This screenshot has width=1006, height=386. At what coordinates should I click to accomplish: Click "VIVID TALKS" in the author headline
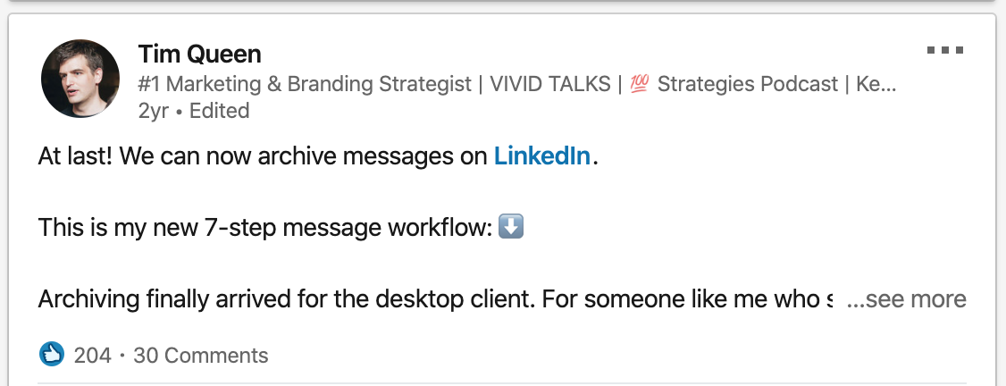(550, 85)
